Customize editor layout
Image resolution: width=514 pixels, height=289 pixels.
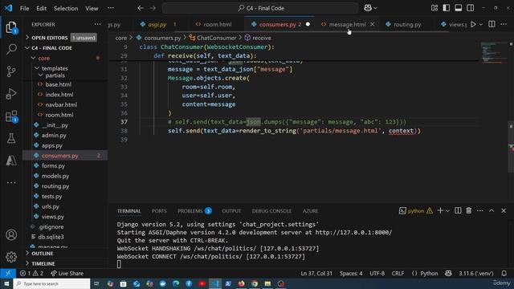click(434, 8)
